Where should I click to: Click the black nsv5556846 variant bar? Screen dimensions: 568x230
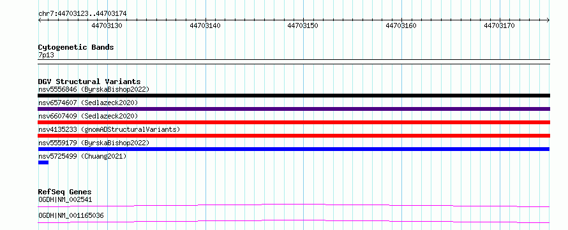coord(294,96)
